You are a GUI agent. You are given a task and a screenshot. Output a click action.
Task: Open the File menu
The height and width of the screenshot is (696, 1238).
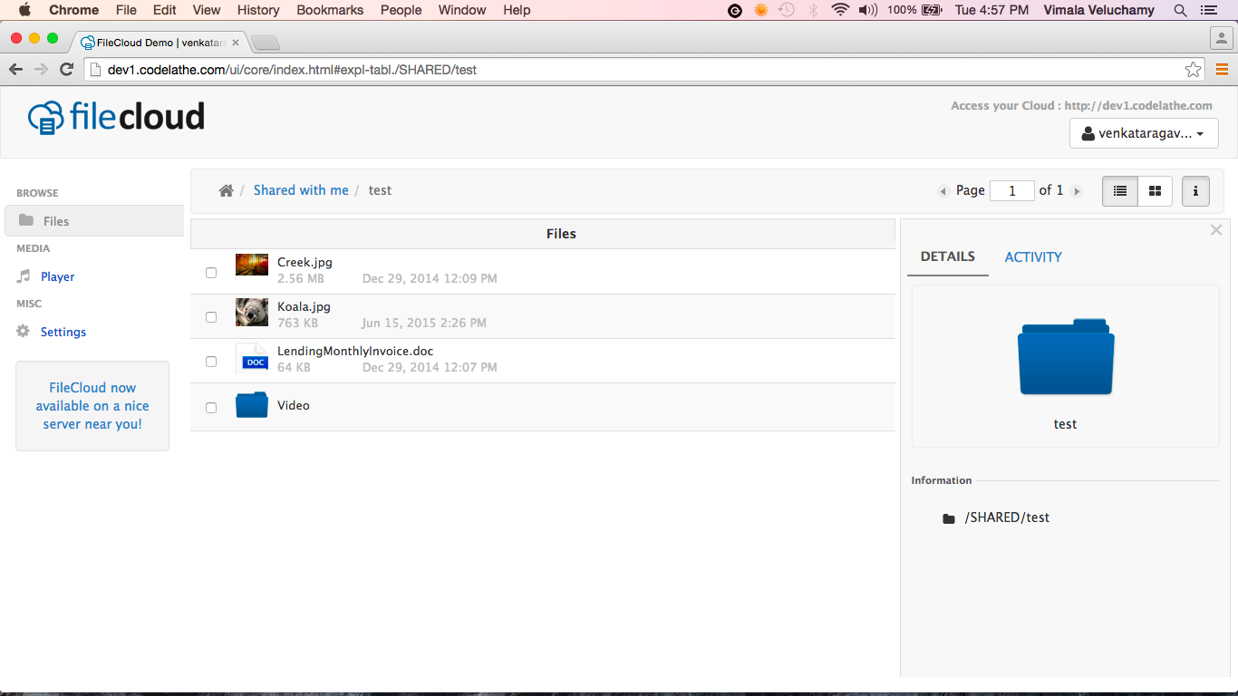point(126,10)
